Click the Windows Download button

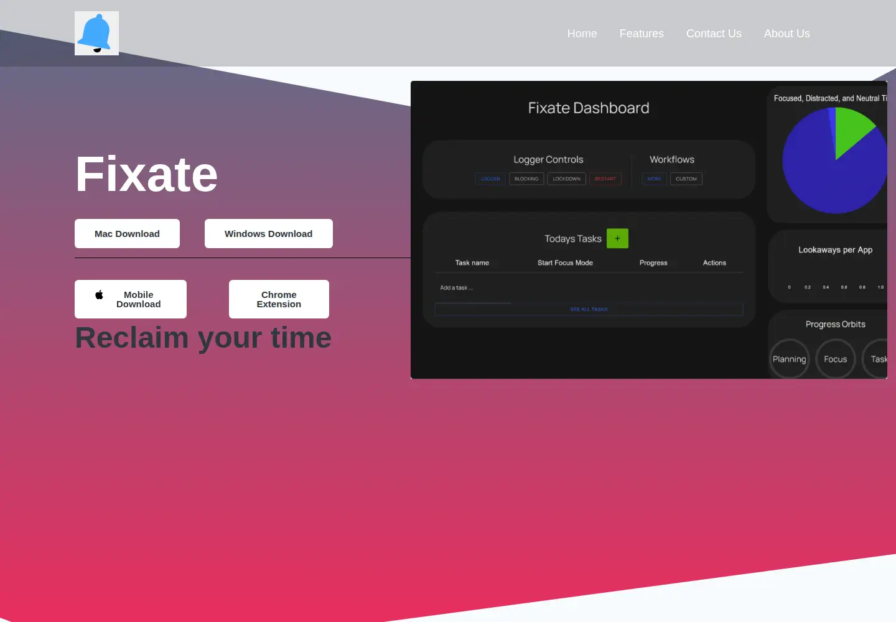click(x=269, y=234)
